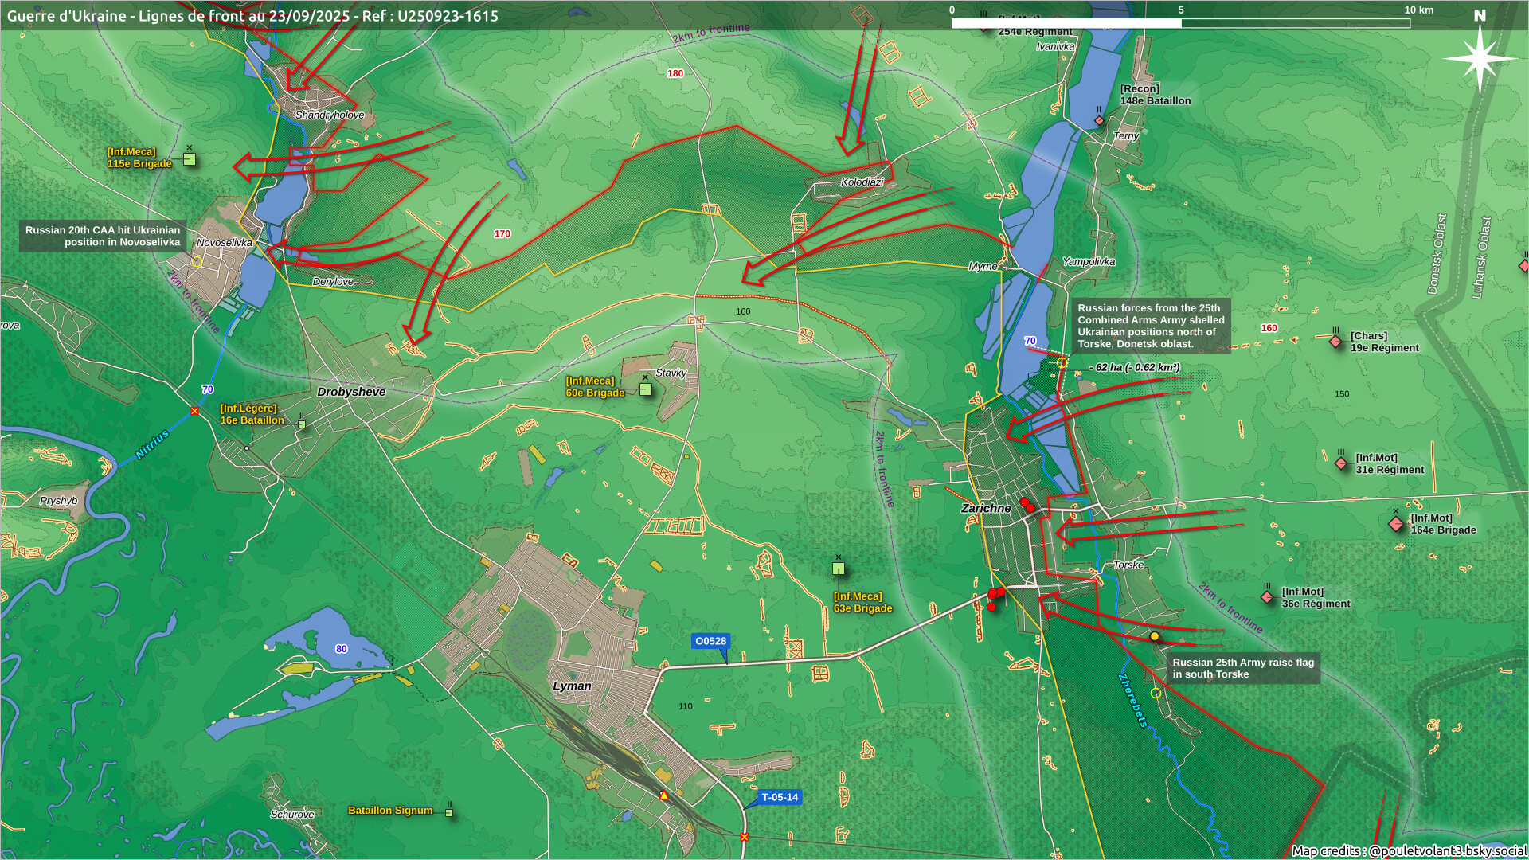Click the 164e Brigade red diamond marker
The height and width of the screenshot is (860, 1529).
1396,524
